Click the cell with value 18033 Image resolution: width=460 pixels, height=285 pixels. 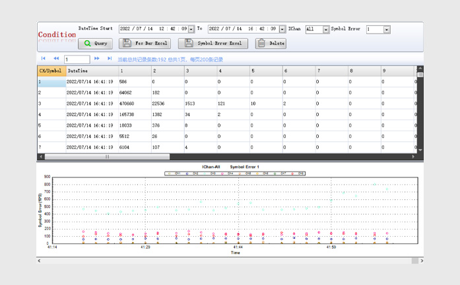(x=135, y=125)
